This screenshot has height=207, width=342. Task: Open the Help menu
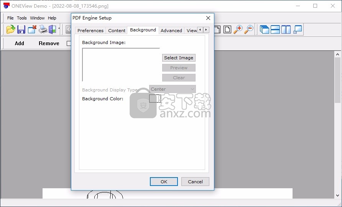point(52,18)
